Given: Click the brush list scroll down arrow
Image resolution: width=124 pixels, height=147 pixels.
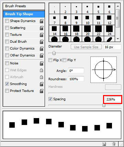Looking at the screenshot, I should (118, 39).
